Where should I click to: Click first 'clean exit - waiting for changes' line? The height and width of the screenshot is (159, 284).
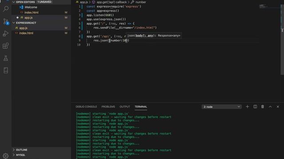123,117
